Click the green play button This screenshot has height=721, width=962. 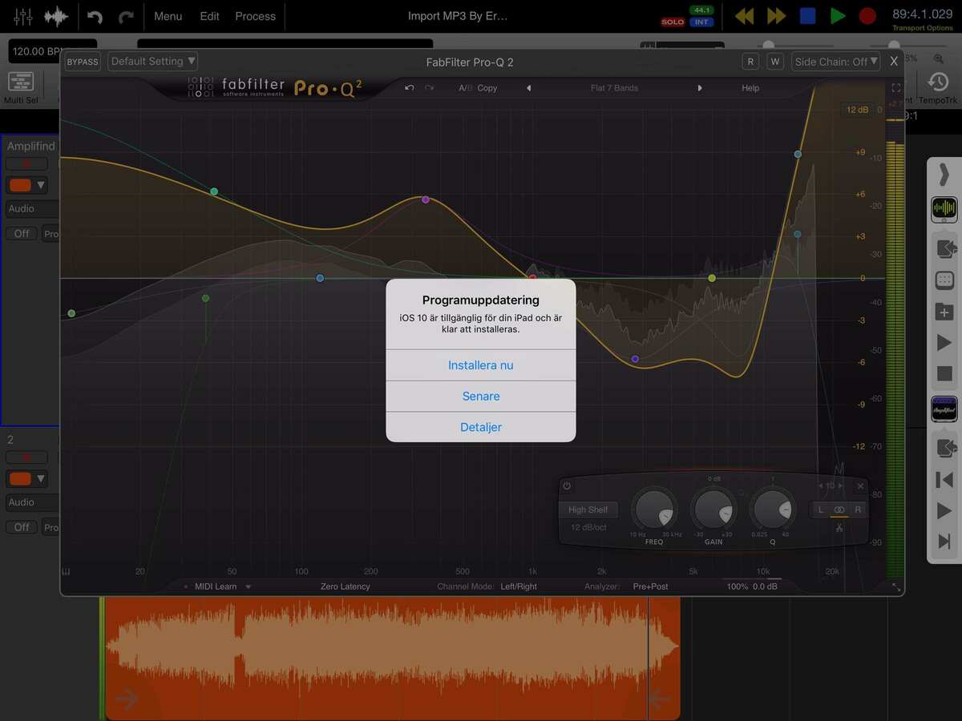point(838,16)
